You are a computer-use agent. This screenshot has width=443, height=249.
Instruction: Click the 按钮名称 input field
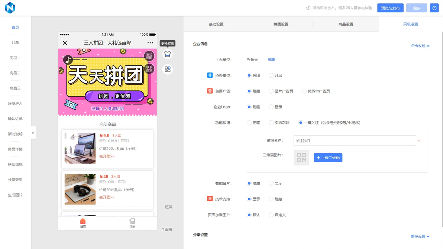tap(355, 141)
